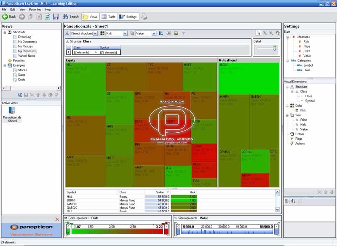Open the File menu
This screenshot has height=246, width=337.
tap(4, 9)
